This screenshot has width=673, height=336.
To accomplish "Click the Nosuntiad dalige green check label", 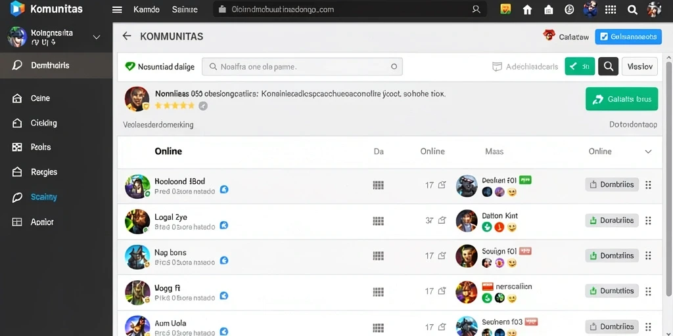I will 159,66.
